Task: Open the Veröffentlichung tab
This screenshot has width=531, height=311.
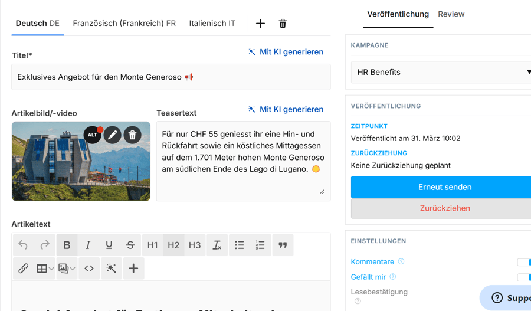Action: (398, 14)
